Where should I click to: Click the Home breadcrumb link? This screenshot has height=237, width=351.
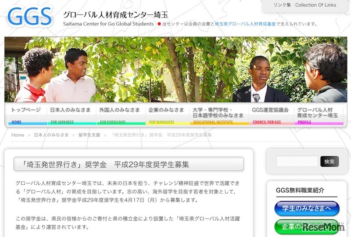[x=18, y=135]
